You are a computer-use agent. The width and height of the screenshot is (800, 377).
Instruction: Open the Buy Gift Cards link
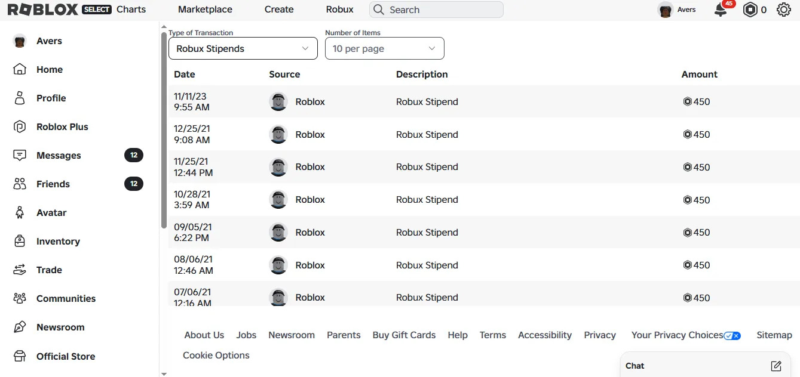click(x=404, y=335)
